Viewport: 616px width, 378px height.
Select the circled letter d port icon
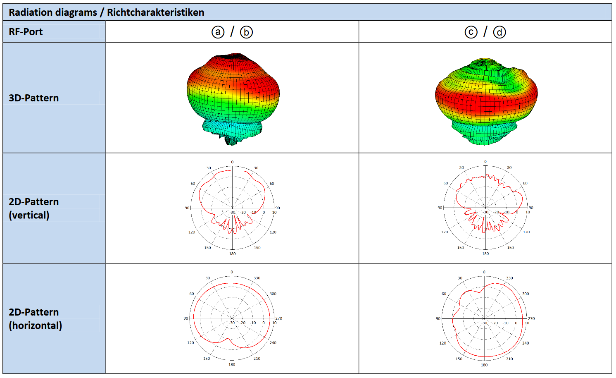coord(499,32)
